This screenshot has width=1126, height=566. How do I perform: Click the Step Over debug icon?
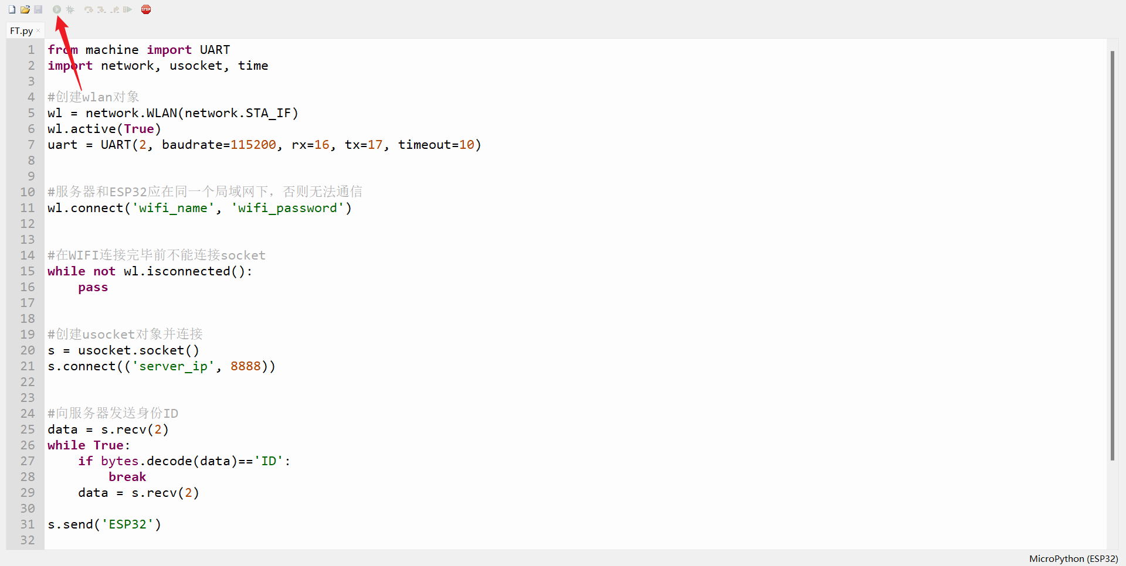pyautogui.click(x=89, y=9)
